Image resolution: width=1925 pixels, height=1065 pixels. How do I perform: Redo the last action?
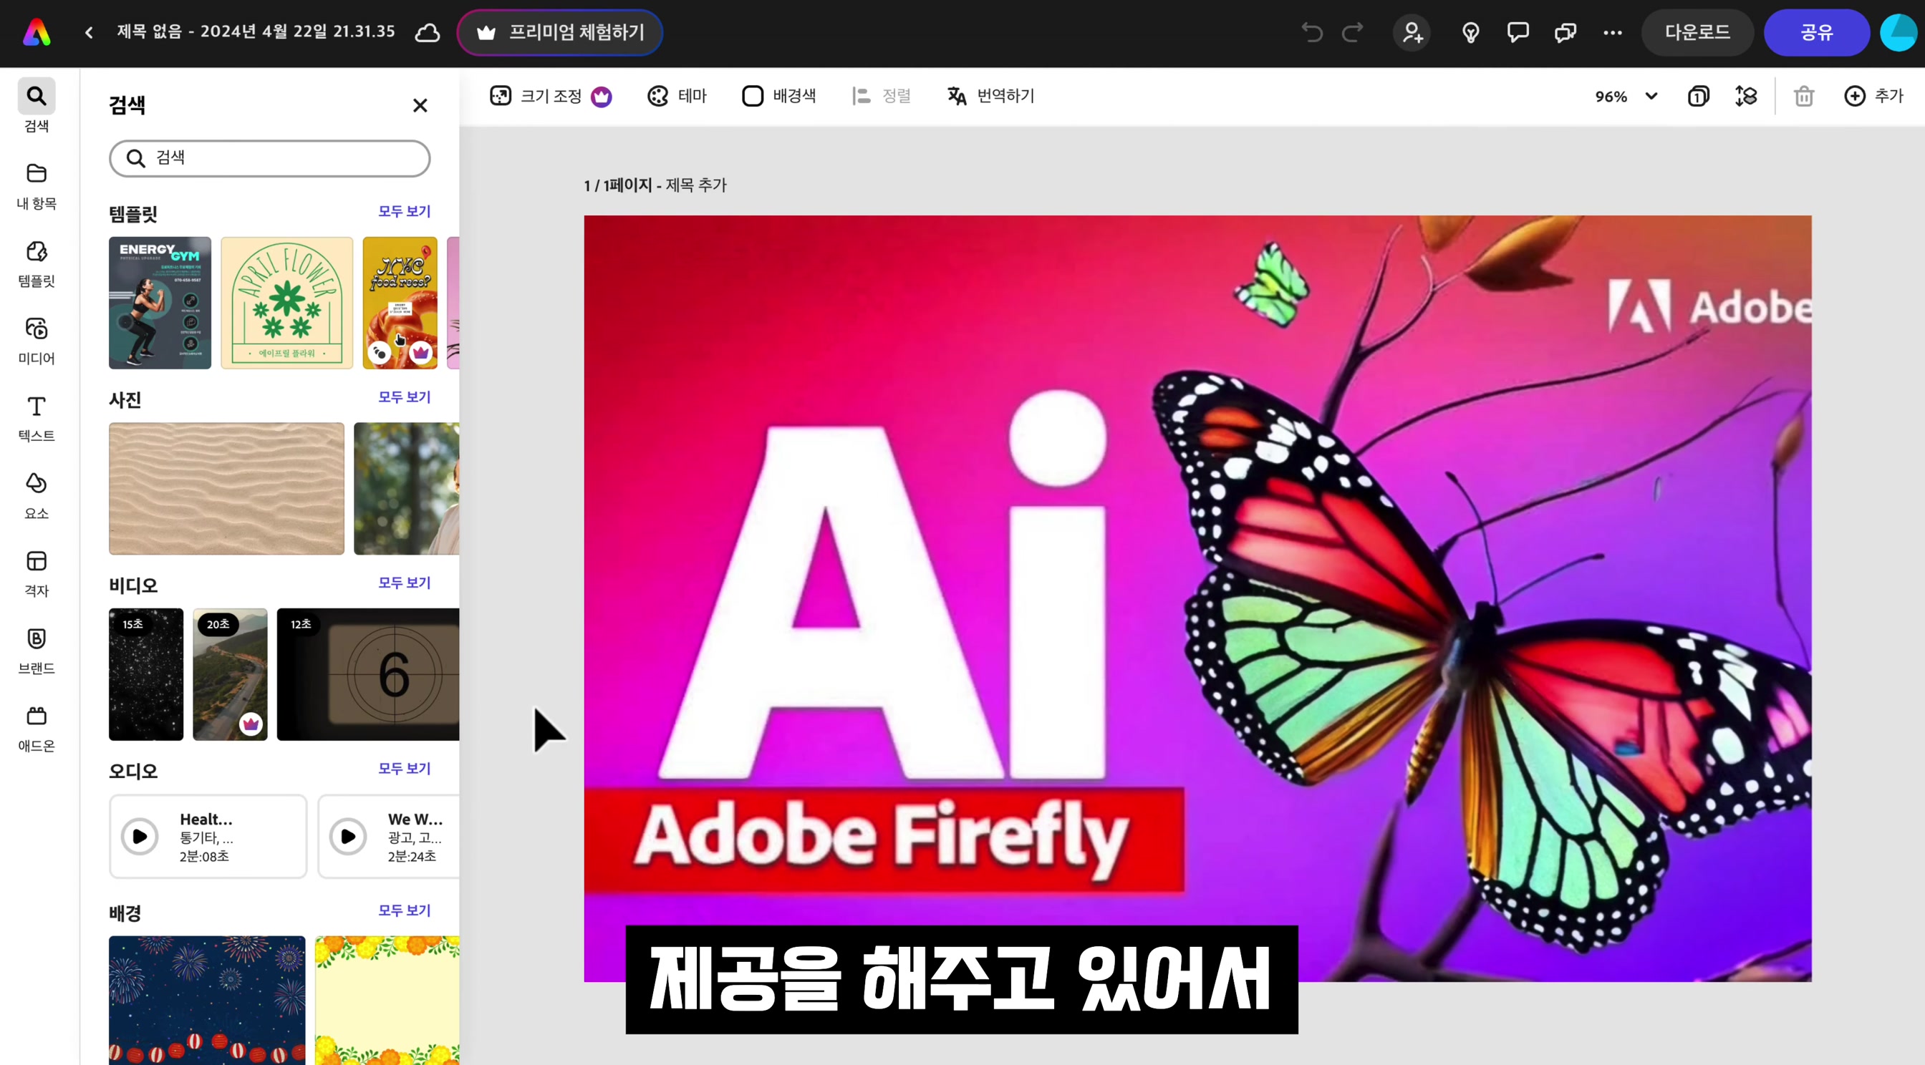(x=1353, y=32)
